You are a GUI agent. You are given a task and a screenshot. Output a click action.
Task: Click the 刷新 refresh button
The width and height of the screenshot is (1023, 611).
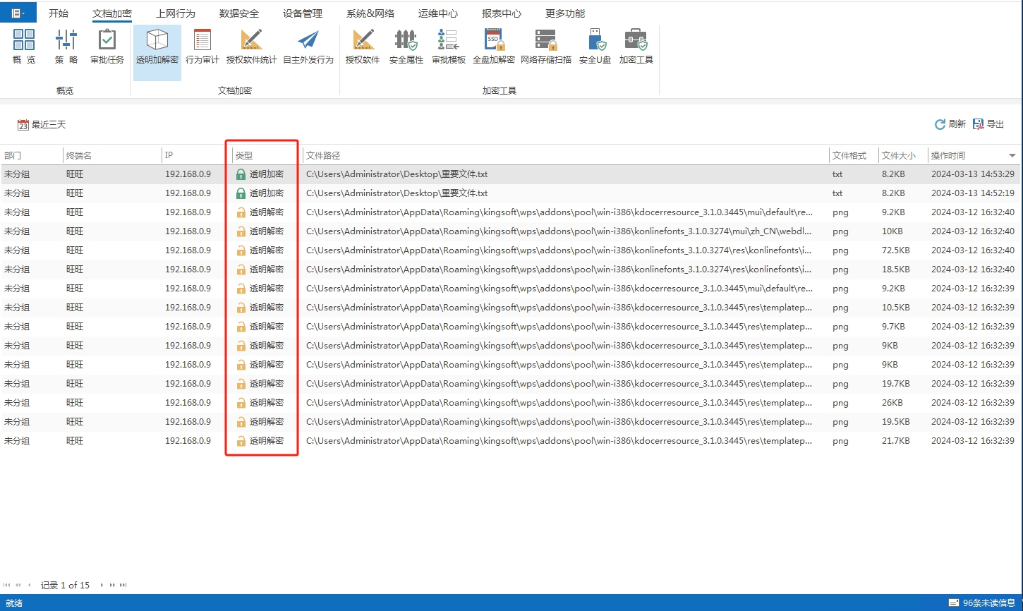pyautogui.click(x=950, y=124)
